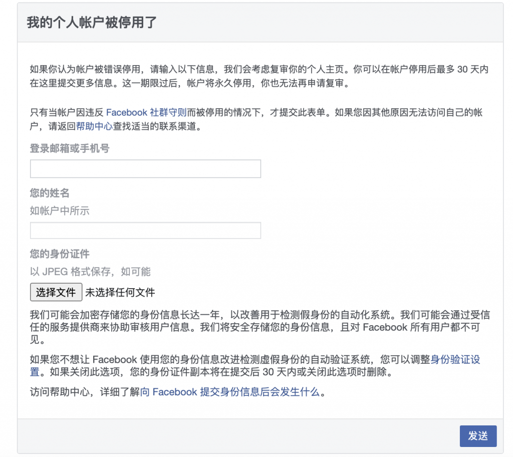
Task: Click the 以 JPEG 格式保存 hint text
Action: [x=90, y=272]
